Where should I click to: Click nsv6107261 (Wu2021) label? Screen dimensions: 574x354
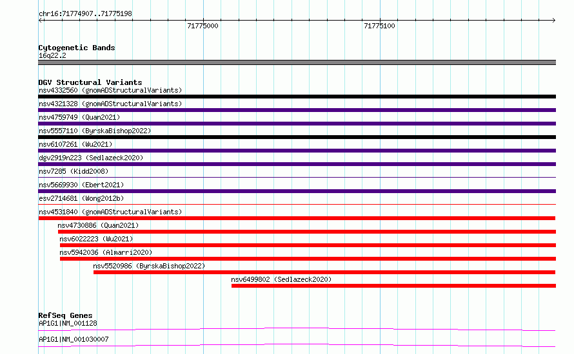[75, 144]
